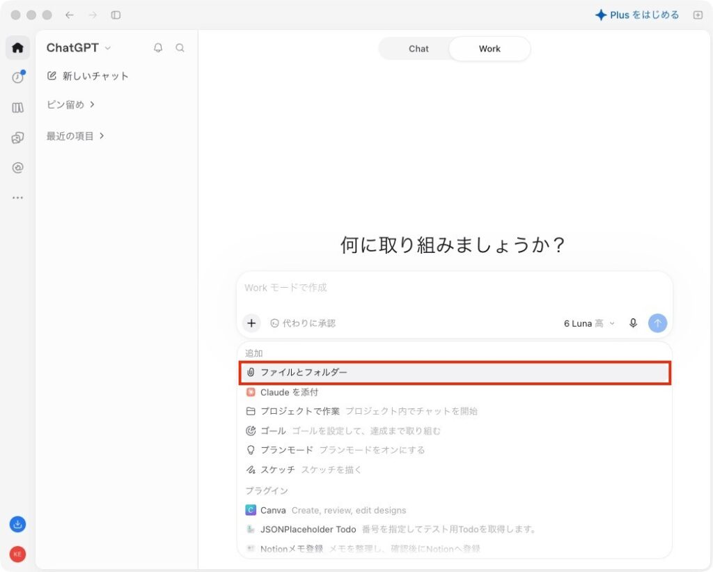Select プロジェクトで作業 menu entry
This screenshot has width=713, height=572.
pyautogui.click(x=455, y=411)
